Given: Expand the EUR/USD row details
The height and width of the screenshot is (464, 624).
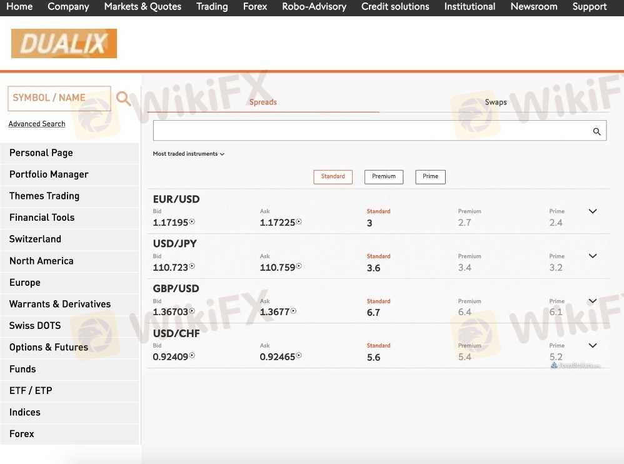Looking at the screenshot, I should tap(593, 211).
